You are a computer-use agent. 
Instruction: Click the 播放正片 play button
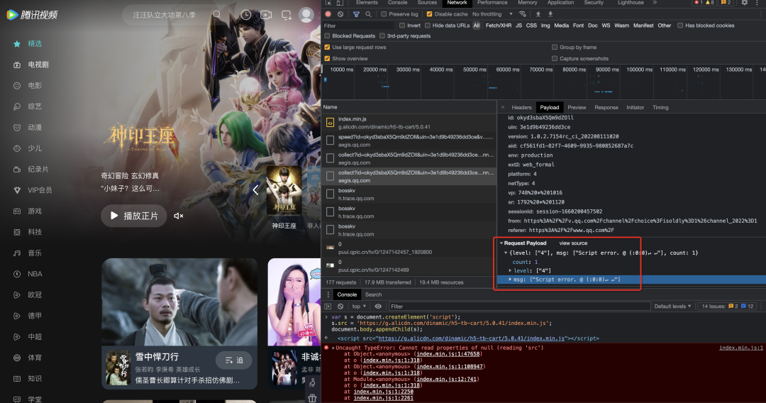coord(134,216)
